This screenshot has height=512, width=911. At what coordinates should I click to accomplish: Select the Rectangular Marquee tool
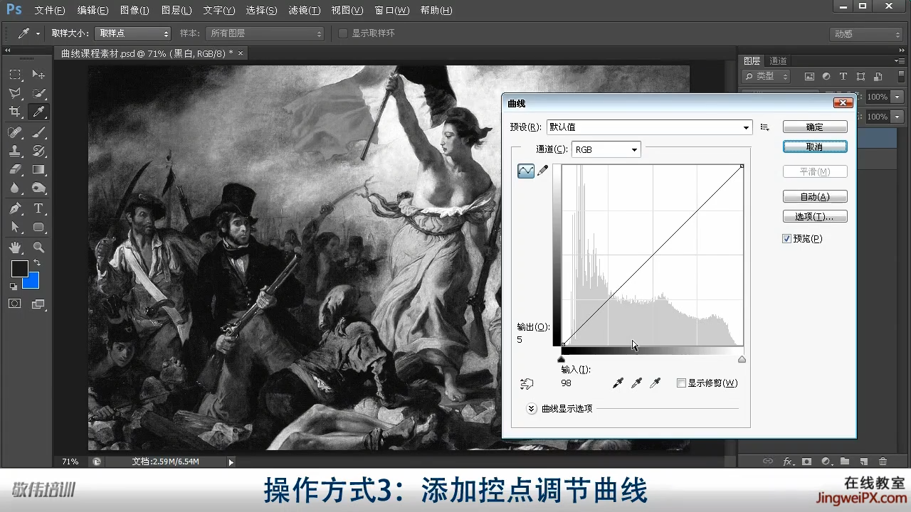(x=15, y=75)
